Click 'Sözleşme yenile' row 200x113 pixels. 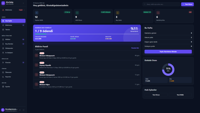[x=168, y=46]
